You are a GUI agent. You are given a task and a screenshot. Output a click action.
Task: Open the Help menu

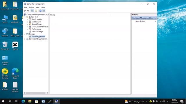tap(43, 8)
